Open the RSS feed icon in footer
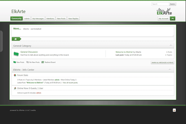The image size is (186, 124). pos(174,110)
